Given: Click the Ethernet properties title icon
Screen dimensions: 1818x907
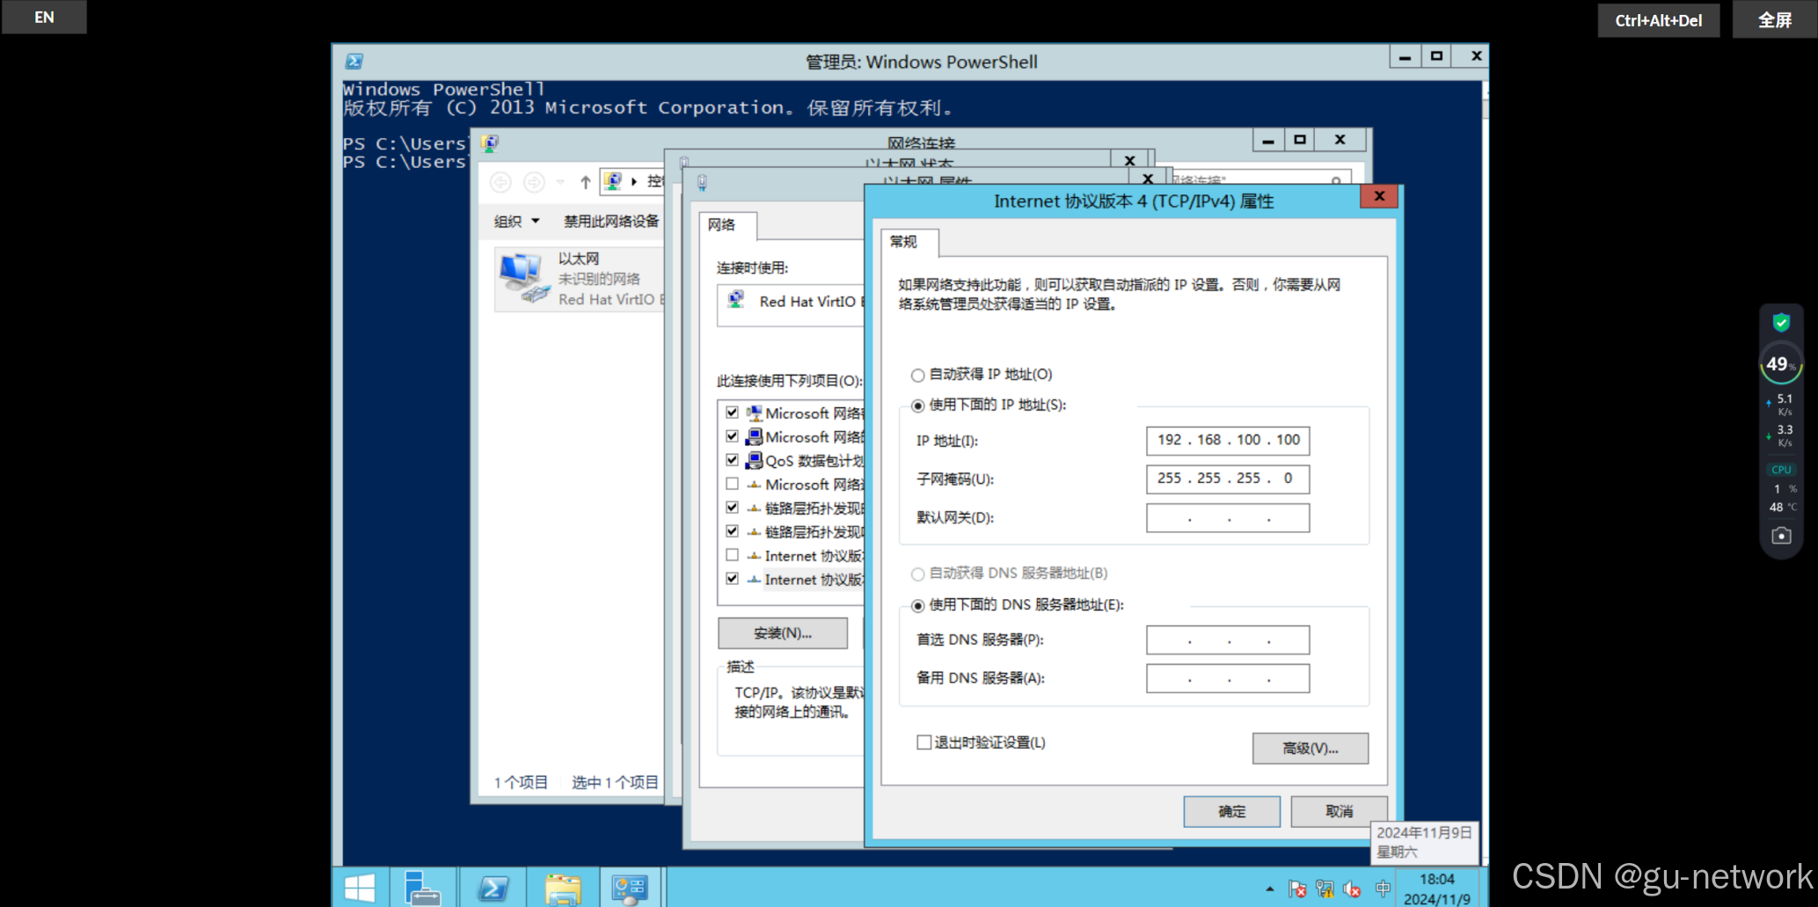Looking at the screenshot, I should [x=702, y=183].
